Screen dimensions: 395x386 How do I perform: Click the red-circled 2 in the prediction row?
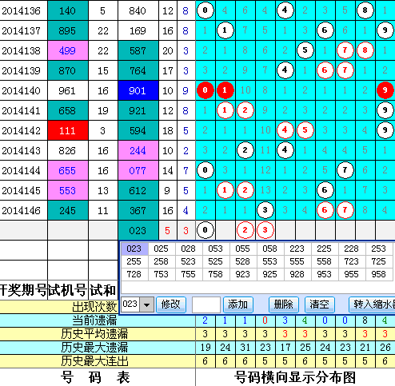point(245,230)
